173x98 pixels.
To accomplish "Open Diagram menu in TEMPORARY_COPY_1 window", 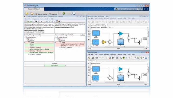I will click(x=107, y=19).
